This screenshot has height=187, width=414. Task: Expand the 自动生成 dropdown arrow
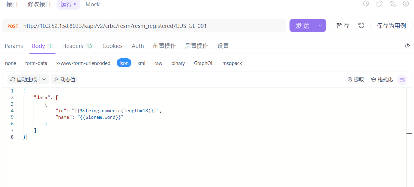click(44, 80)
